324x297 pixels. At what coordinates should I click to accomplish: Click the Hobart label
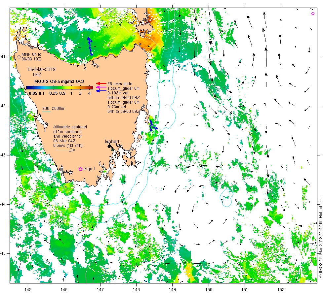pos(112,142)
